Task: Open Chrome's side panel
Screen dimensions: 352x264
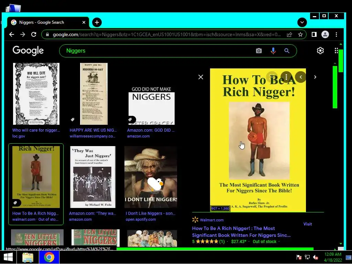Action: (x=314, y=34)
